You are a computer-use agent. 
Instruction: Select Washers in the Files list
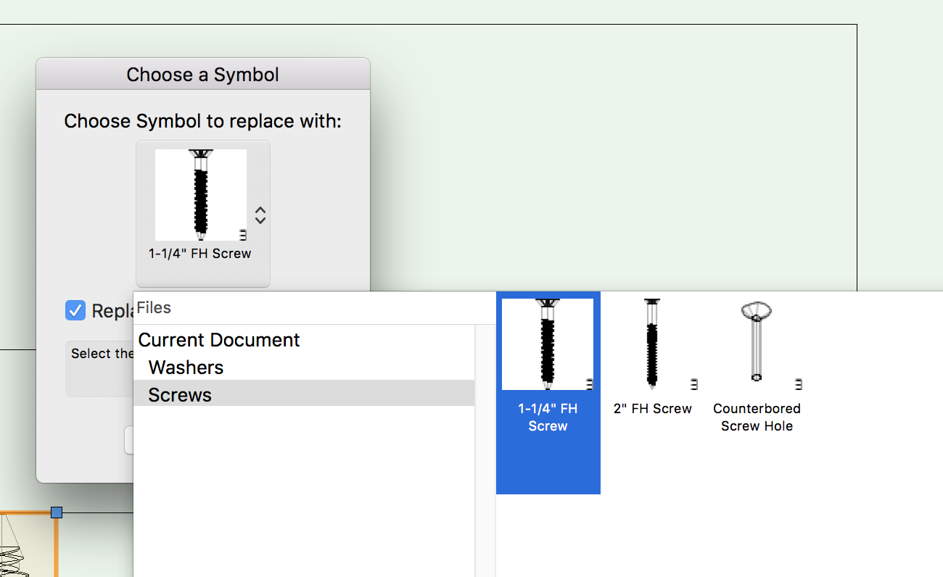186,368
